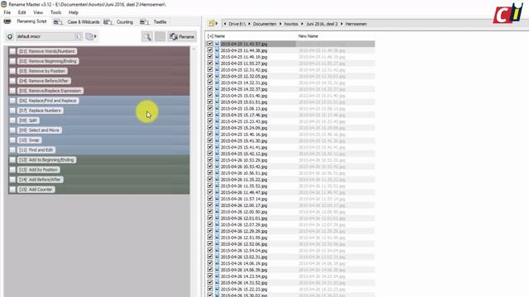Expand the [11] Find and Edit step
This screenshot has width=529, height=297.
[x=36, y=150]
